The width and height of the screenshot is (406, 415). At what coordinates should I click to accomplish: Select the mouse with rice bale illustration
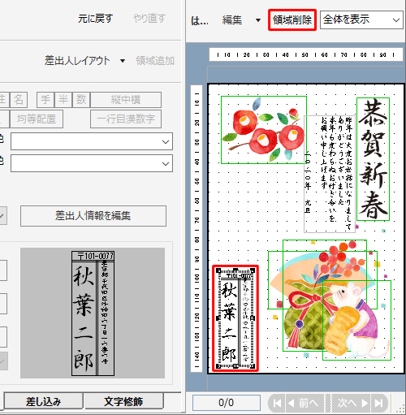pos(356,320)
